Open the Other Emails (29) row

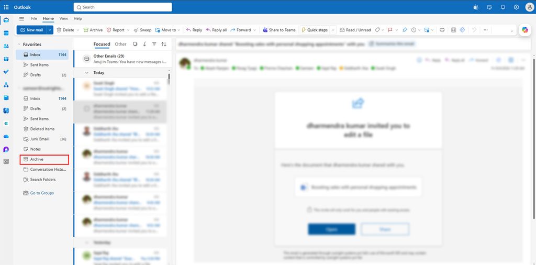pyautogui.click(x=122, y=59)
